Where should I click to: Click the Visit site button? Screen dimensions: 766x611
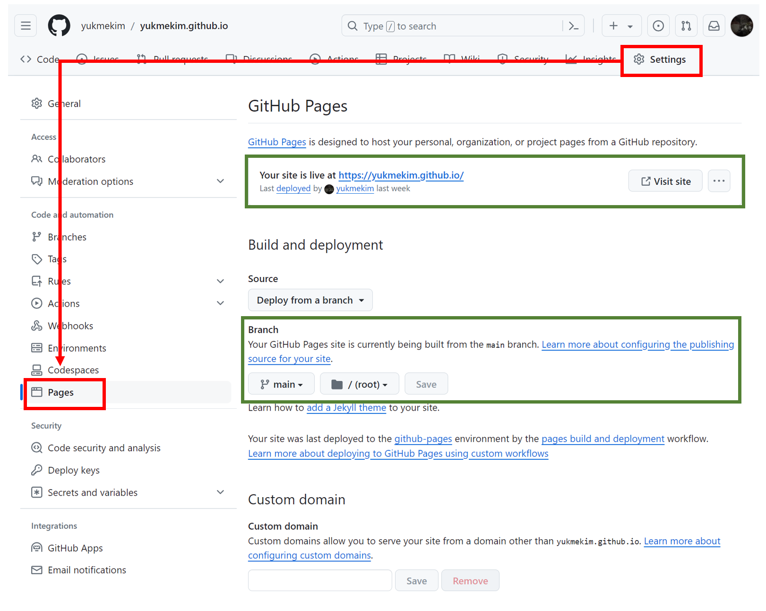[x=665, y=181]
